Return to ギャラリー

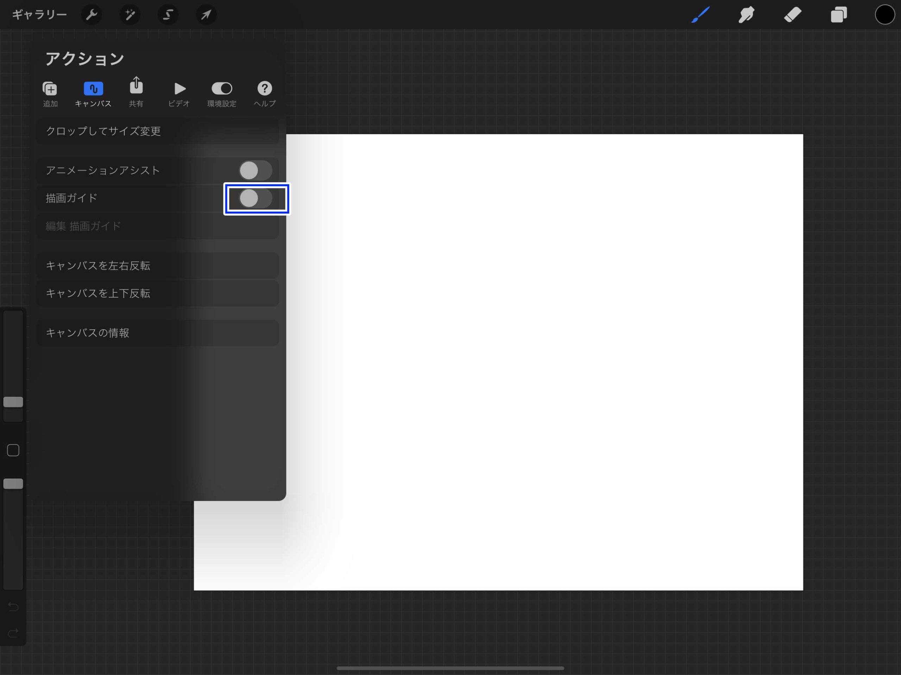click(x=39, y=15)
